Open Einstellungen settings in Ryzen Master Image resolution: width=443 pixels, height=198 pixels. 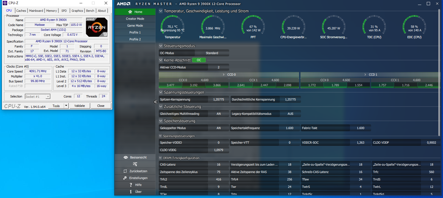(x=135, y=178)
